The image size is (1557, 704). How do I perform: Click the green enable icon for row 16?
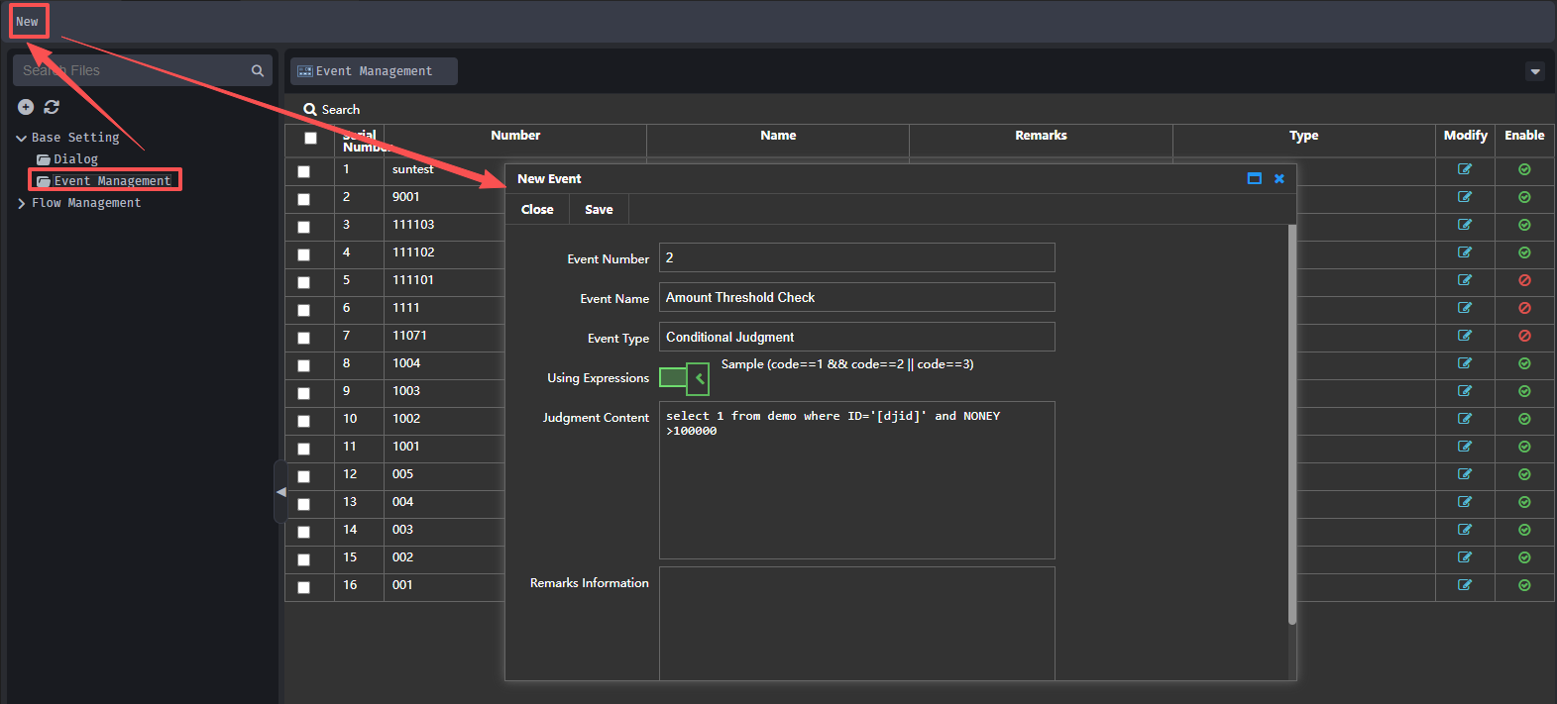coord(1524,585)
